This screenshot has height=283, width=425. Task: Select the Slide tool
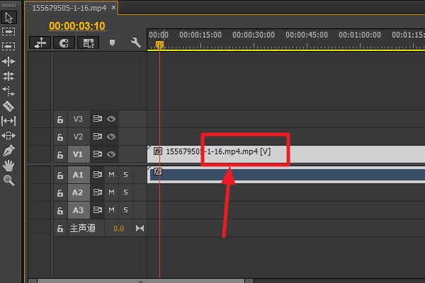pos(8,135)
